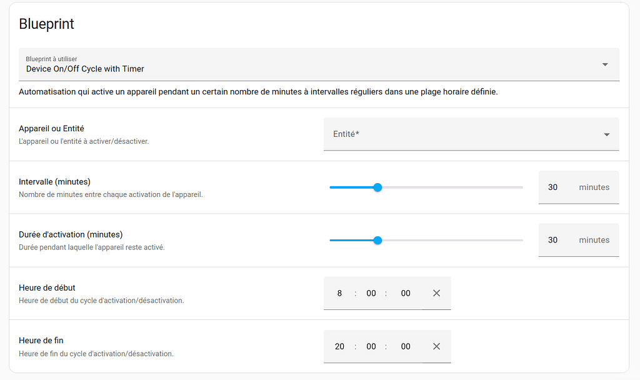Click the end time hour field showing 20
The width and height of the screenshot is (640, 380).
339,346
